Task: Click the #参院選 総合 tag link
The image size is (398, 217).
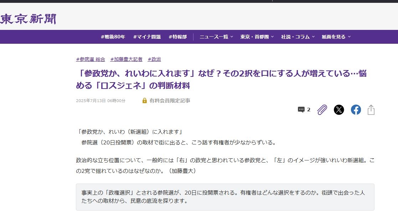Action: coord(91,59)
